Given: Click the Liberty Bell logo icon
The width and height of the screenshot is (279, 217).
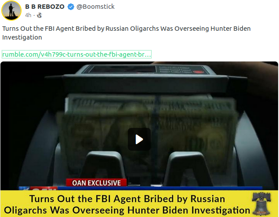Looking at the screenshot, I should coord(261,204).
